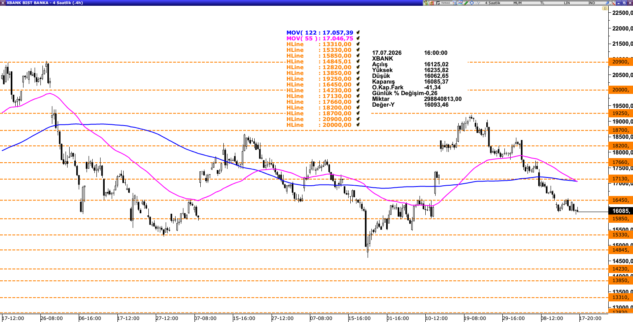Toggle checkmark for HLine 15330,00

tap(358, 50)
